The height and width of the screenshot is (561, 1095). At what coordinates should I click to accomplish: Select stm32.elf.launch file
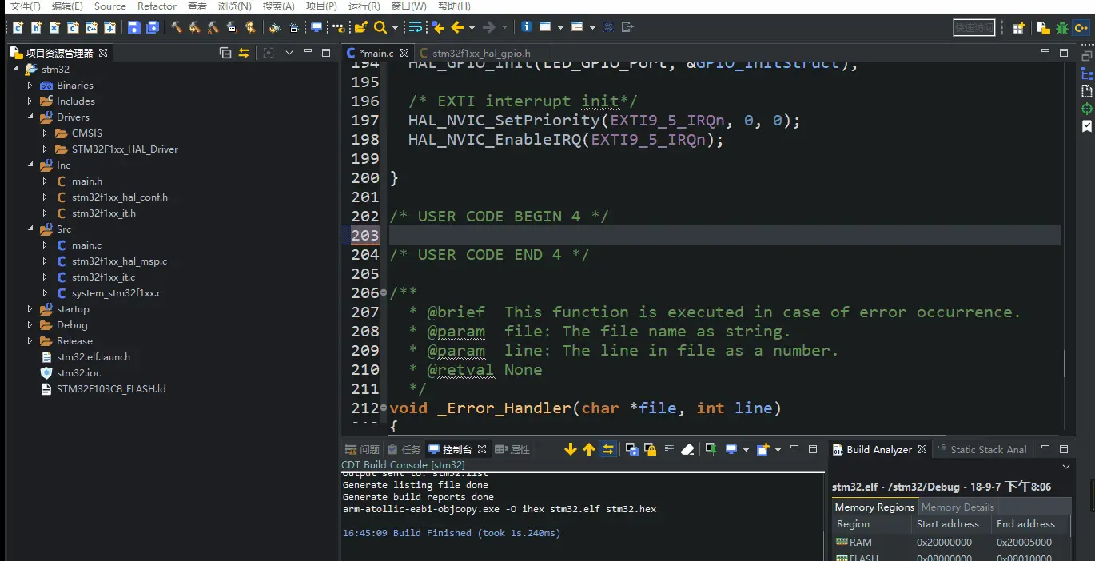pyautogui.click(x=94, y=356)
